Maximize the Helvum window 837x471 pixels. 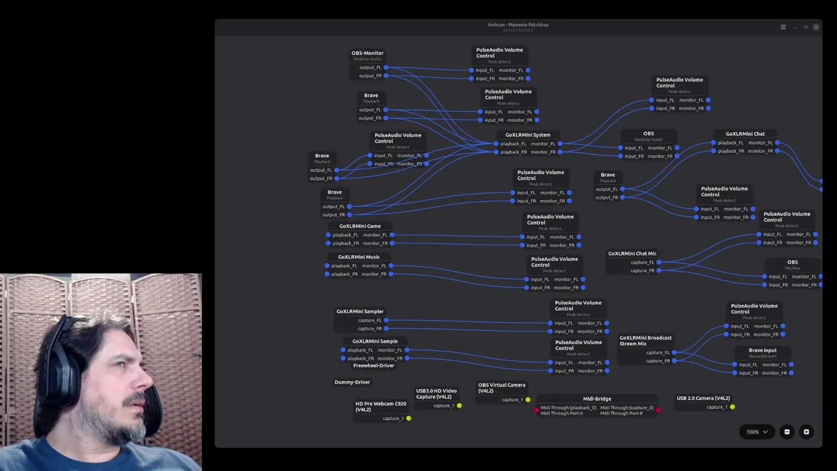tap(806, 27)
